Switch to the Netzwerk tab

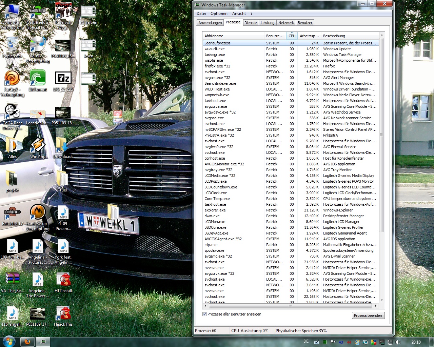coord(286,23)
